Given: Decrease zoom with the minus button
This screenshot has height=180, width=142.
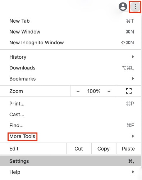Looking at the screenshot, I should (x=78, y=91).
